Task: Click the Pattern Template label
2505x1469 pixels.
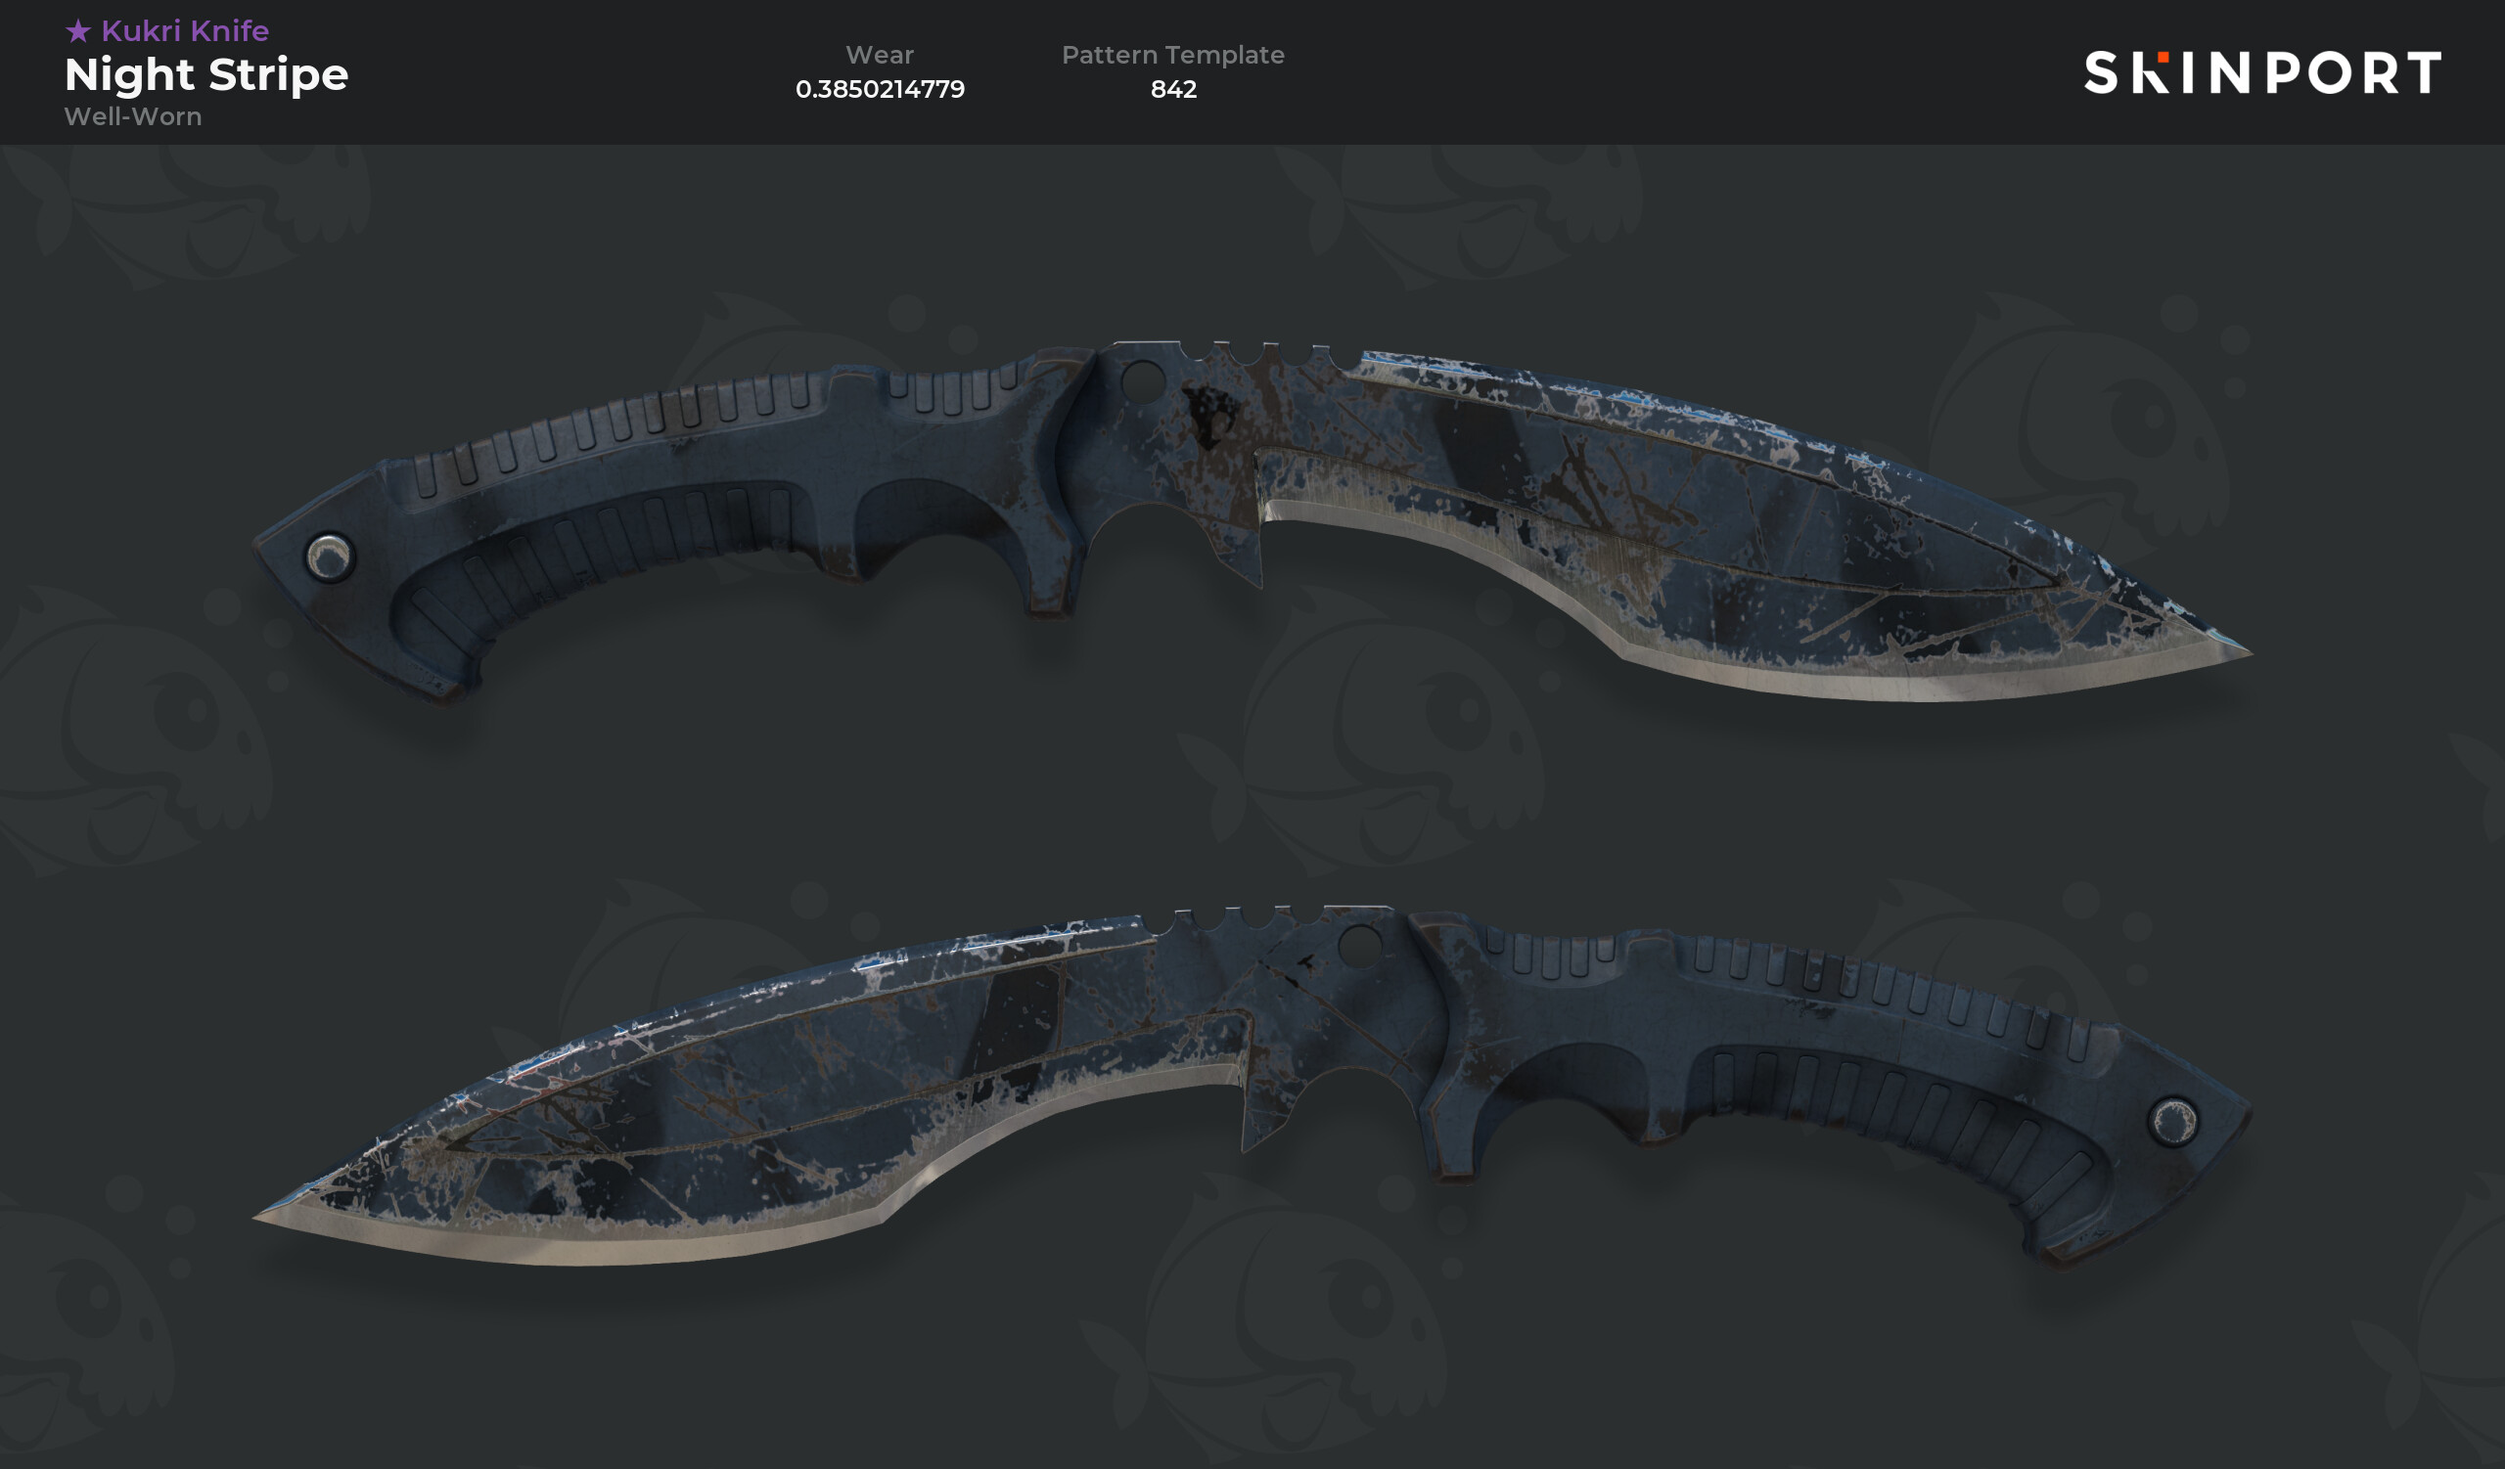Action: pos(1173,55)
